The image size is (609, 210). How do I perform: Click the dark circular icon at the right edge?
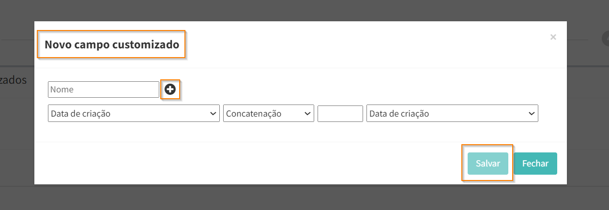[x=606, y=38]
